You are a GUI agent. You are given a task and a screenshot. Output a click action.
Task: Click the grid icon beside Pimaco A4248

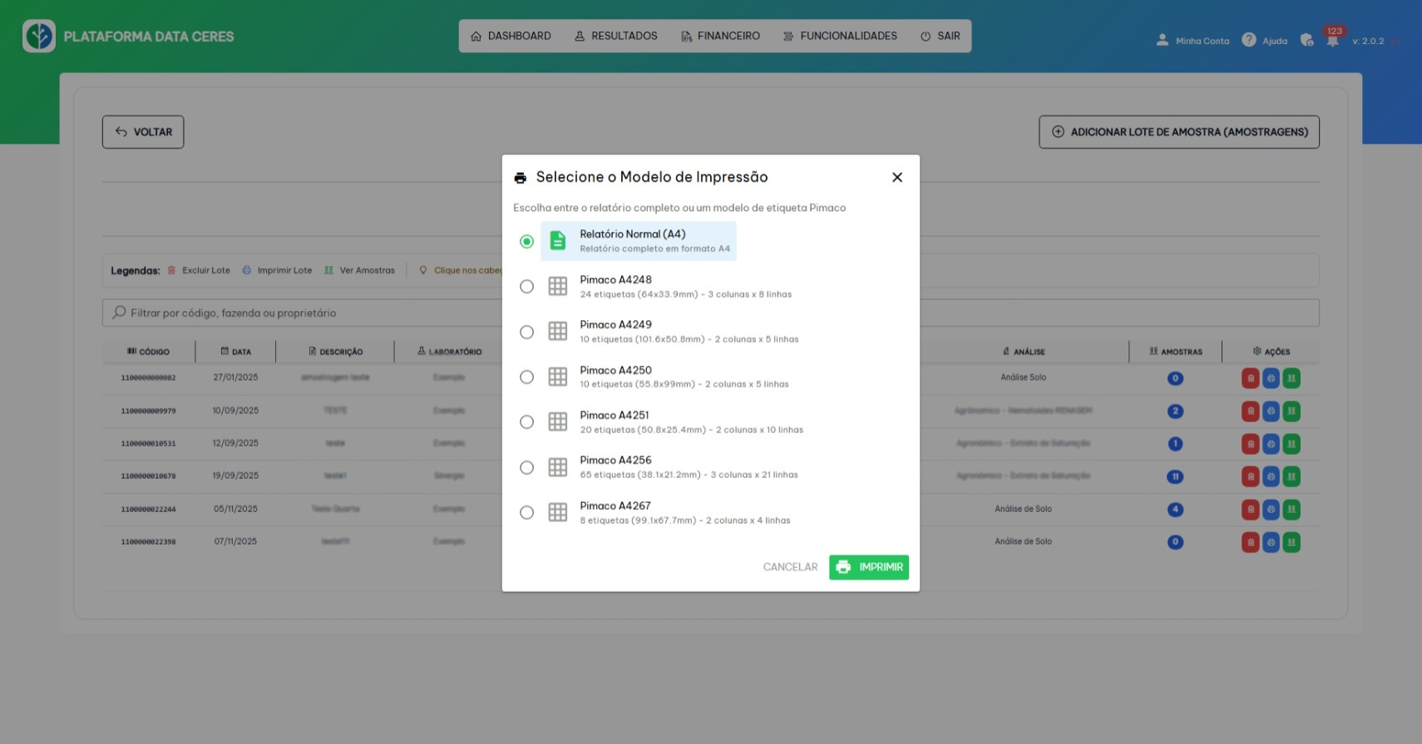click(558, 287)
